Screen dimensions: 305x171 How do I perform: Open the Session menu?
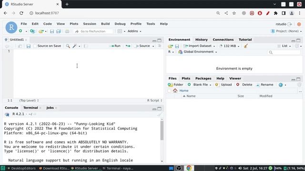click(x=90, y=24)
